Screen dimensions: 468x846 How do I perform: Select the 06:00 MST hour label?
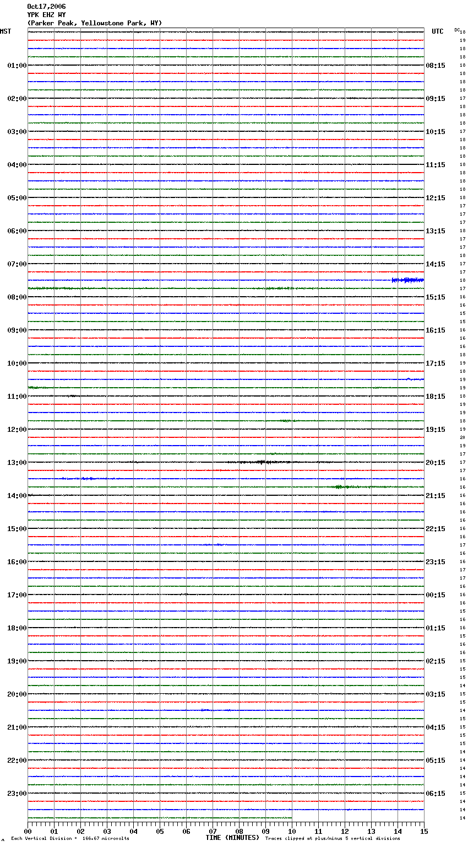(x=17, y=231)
